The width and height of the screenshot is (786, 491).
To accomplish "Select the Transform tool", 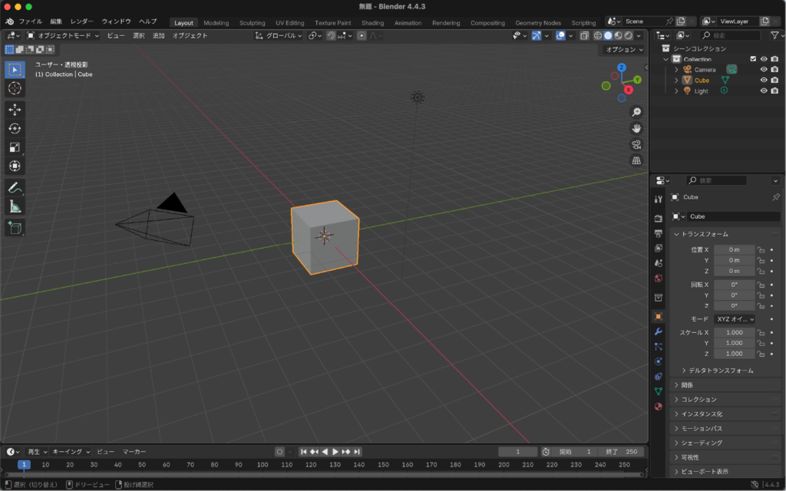I will pos(15,166).
